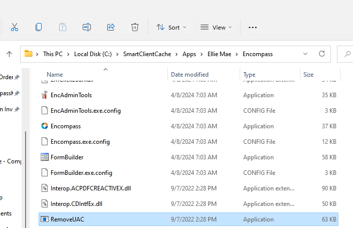The image size is (353, 228).
Task: Navigate to Local Disk (C:) breadcrumb
Action: point(93,54)
